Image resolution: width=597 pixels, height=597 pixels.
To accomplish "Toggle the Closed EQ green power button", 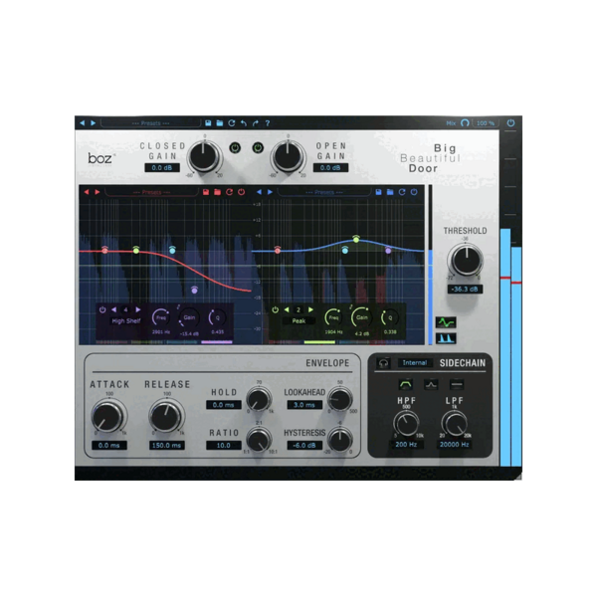I will [235, 147].
